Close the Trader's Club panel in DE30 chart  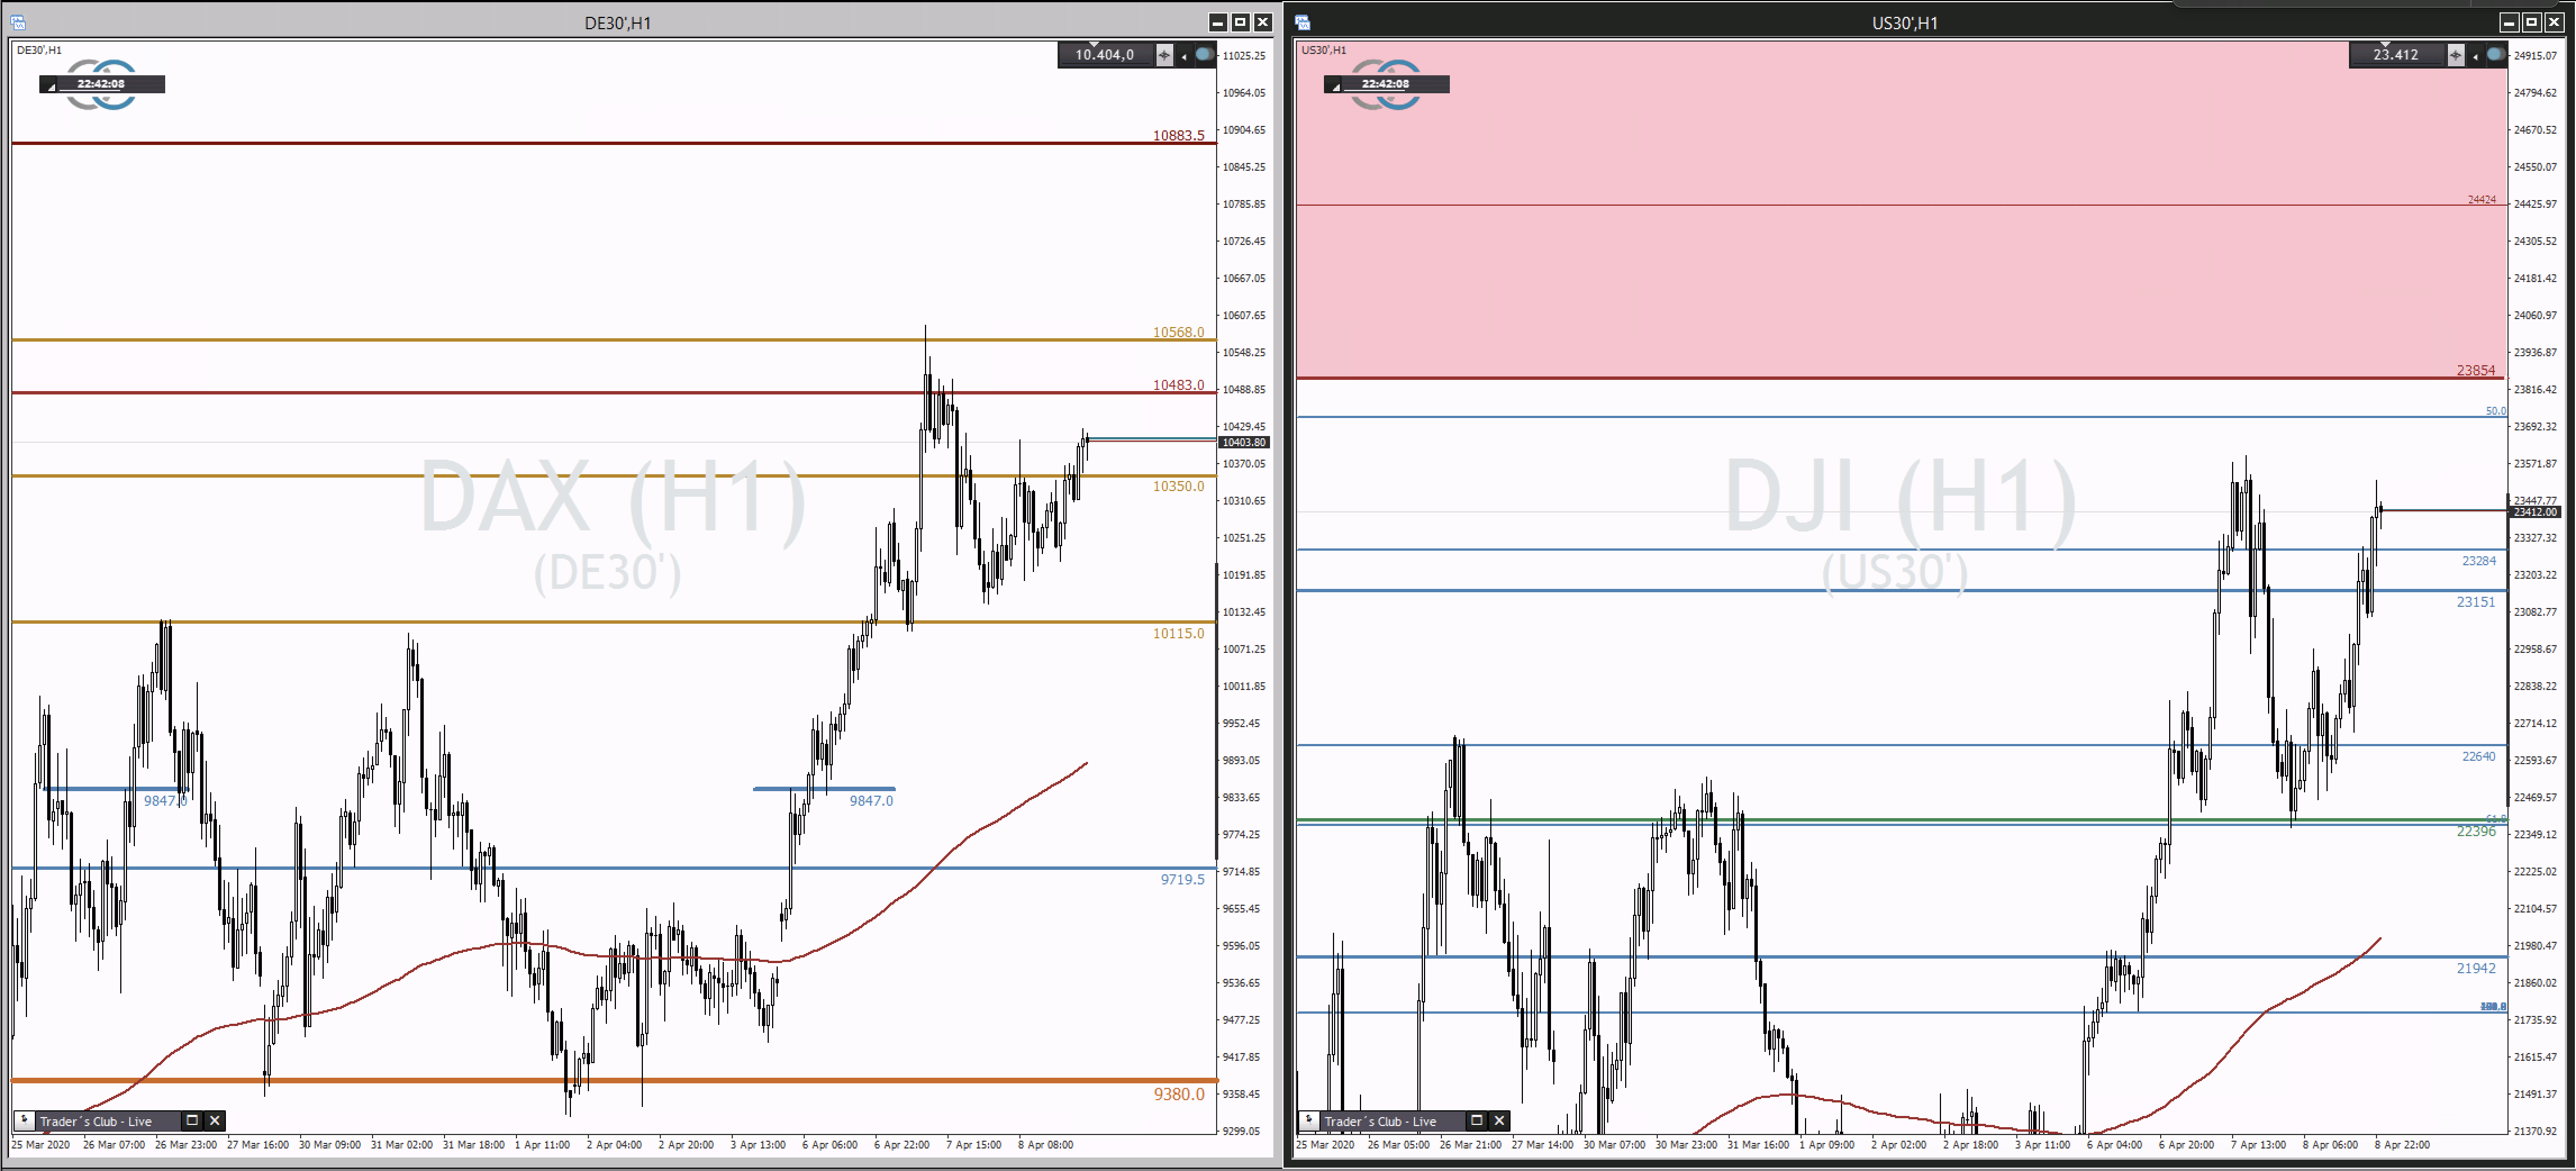coord(214,1120)
